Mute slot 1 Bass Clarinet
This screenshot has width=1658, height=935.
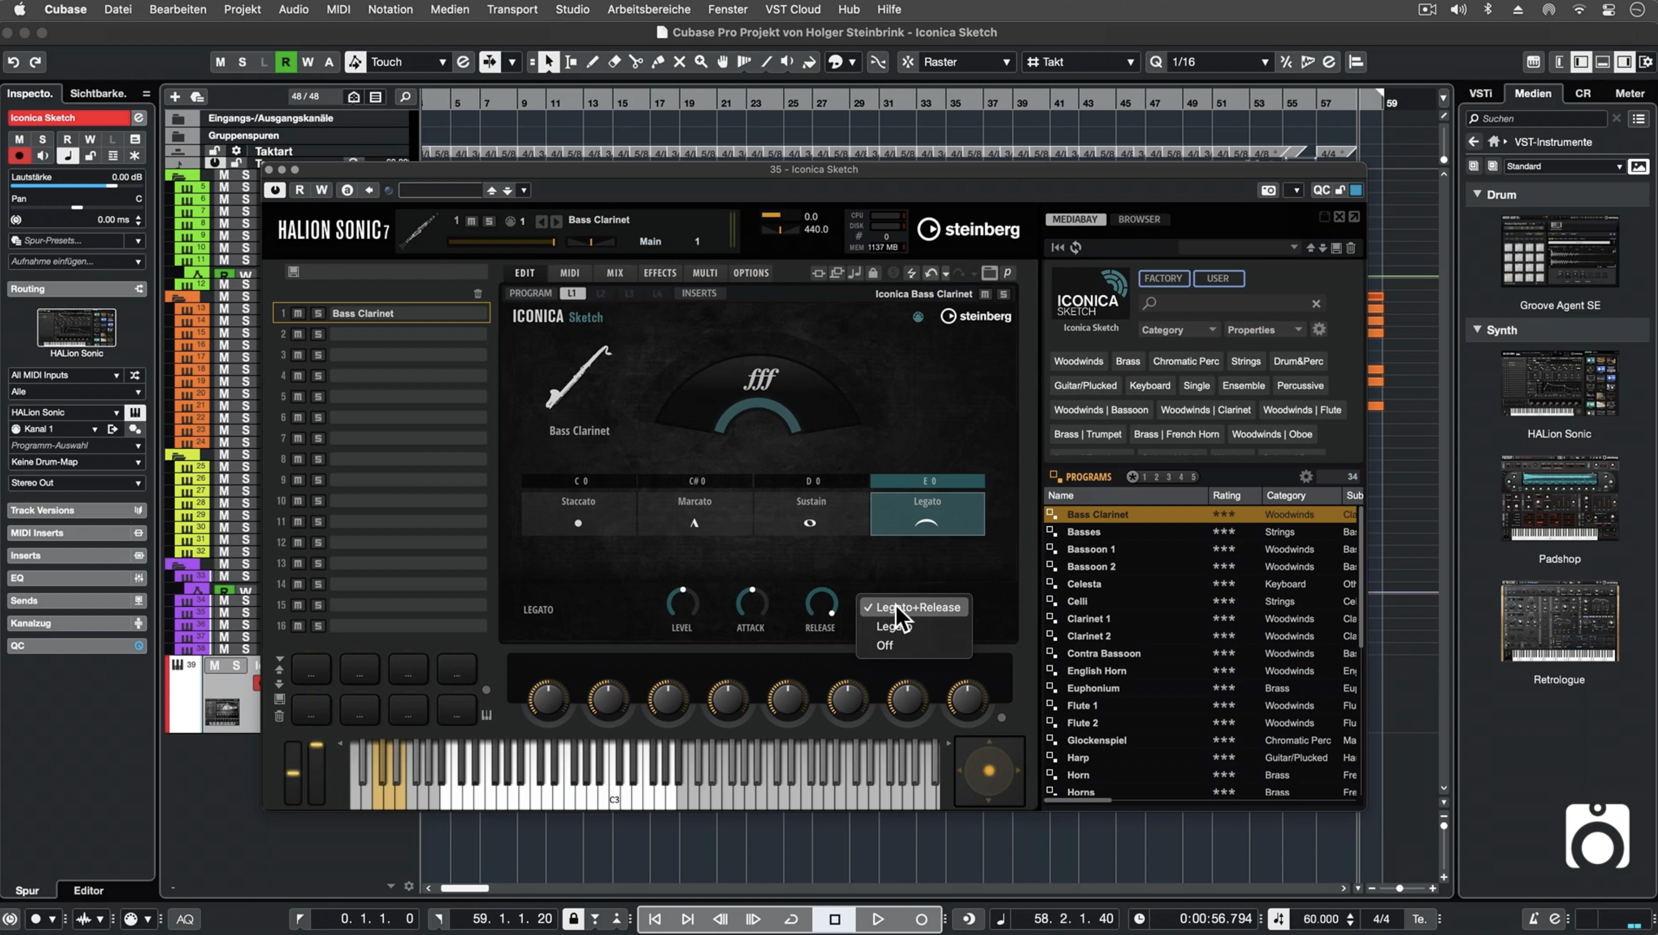tap(298, 313)
